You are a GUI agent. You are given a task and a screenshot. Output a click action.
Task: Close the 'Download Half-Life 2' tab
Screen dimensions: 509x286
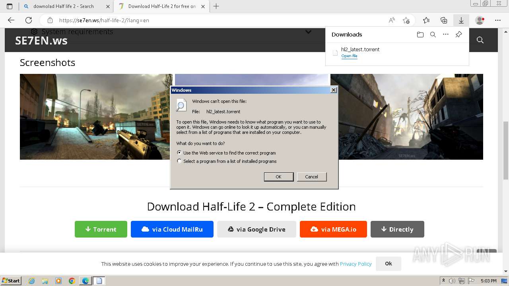click(203, 6)
